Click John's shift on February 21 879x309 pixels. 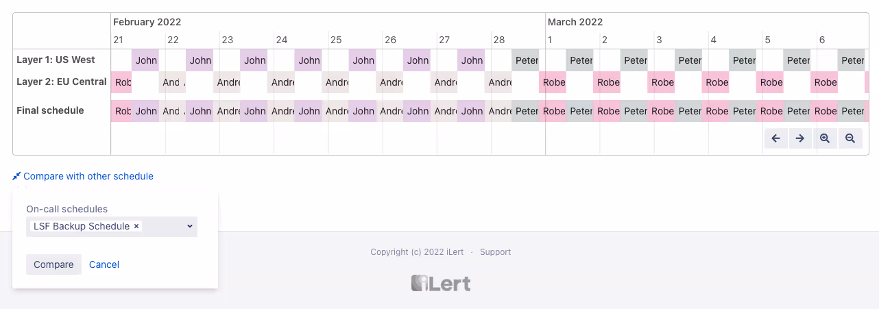tap(145, 60)
